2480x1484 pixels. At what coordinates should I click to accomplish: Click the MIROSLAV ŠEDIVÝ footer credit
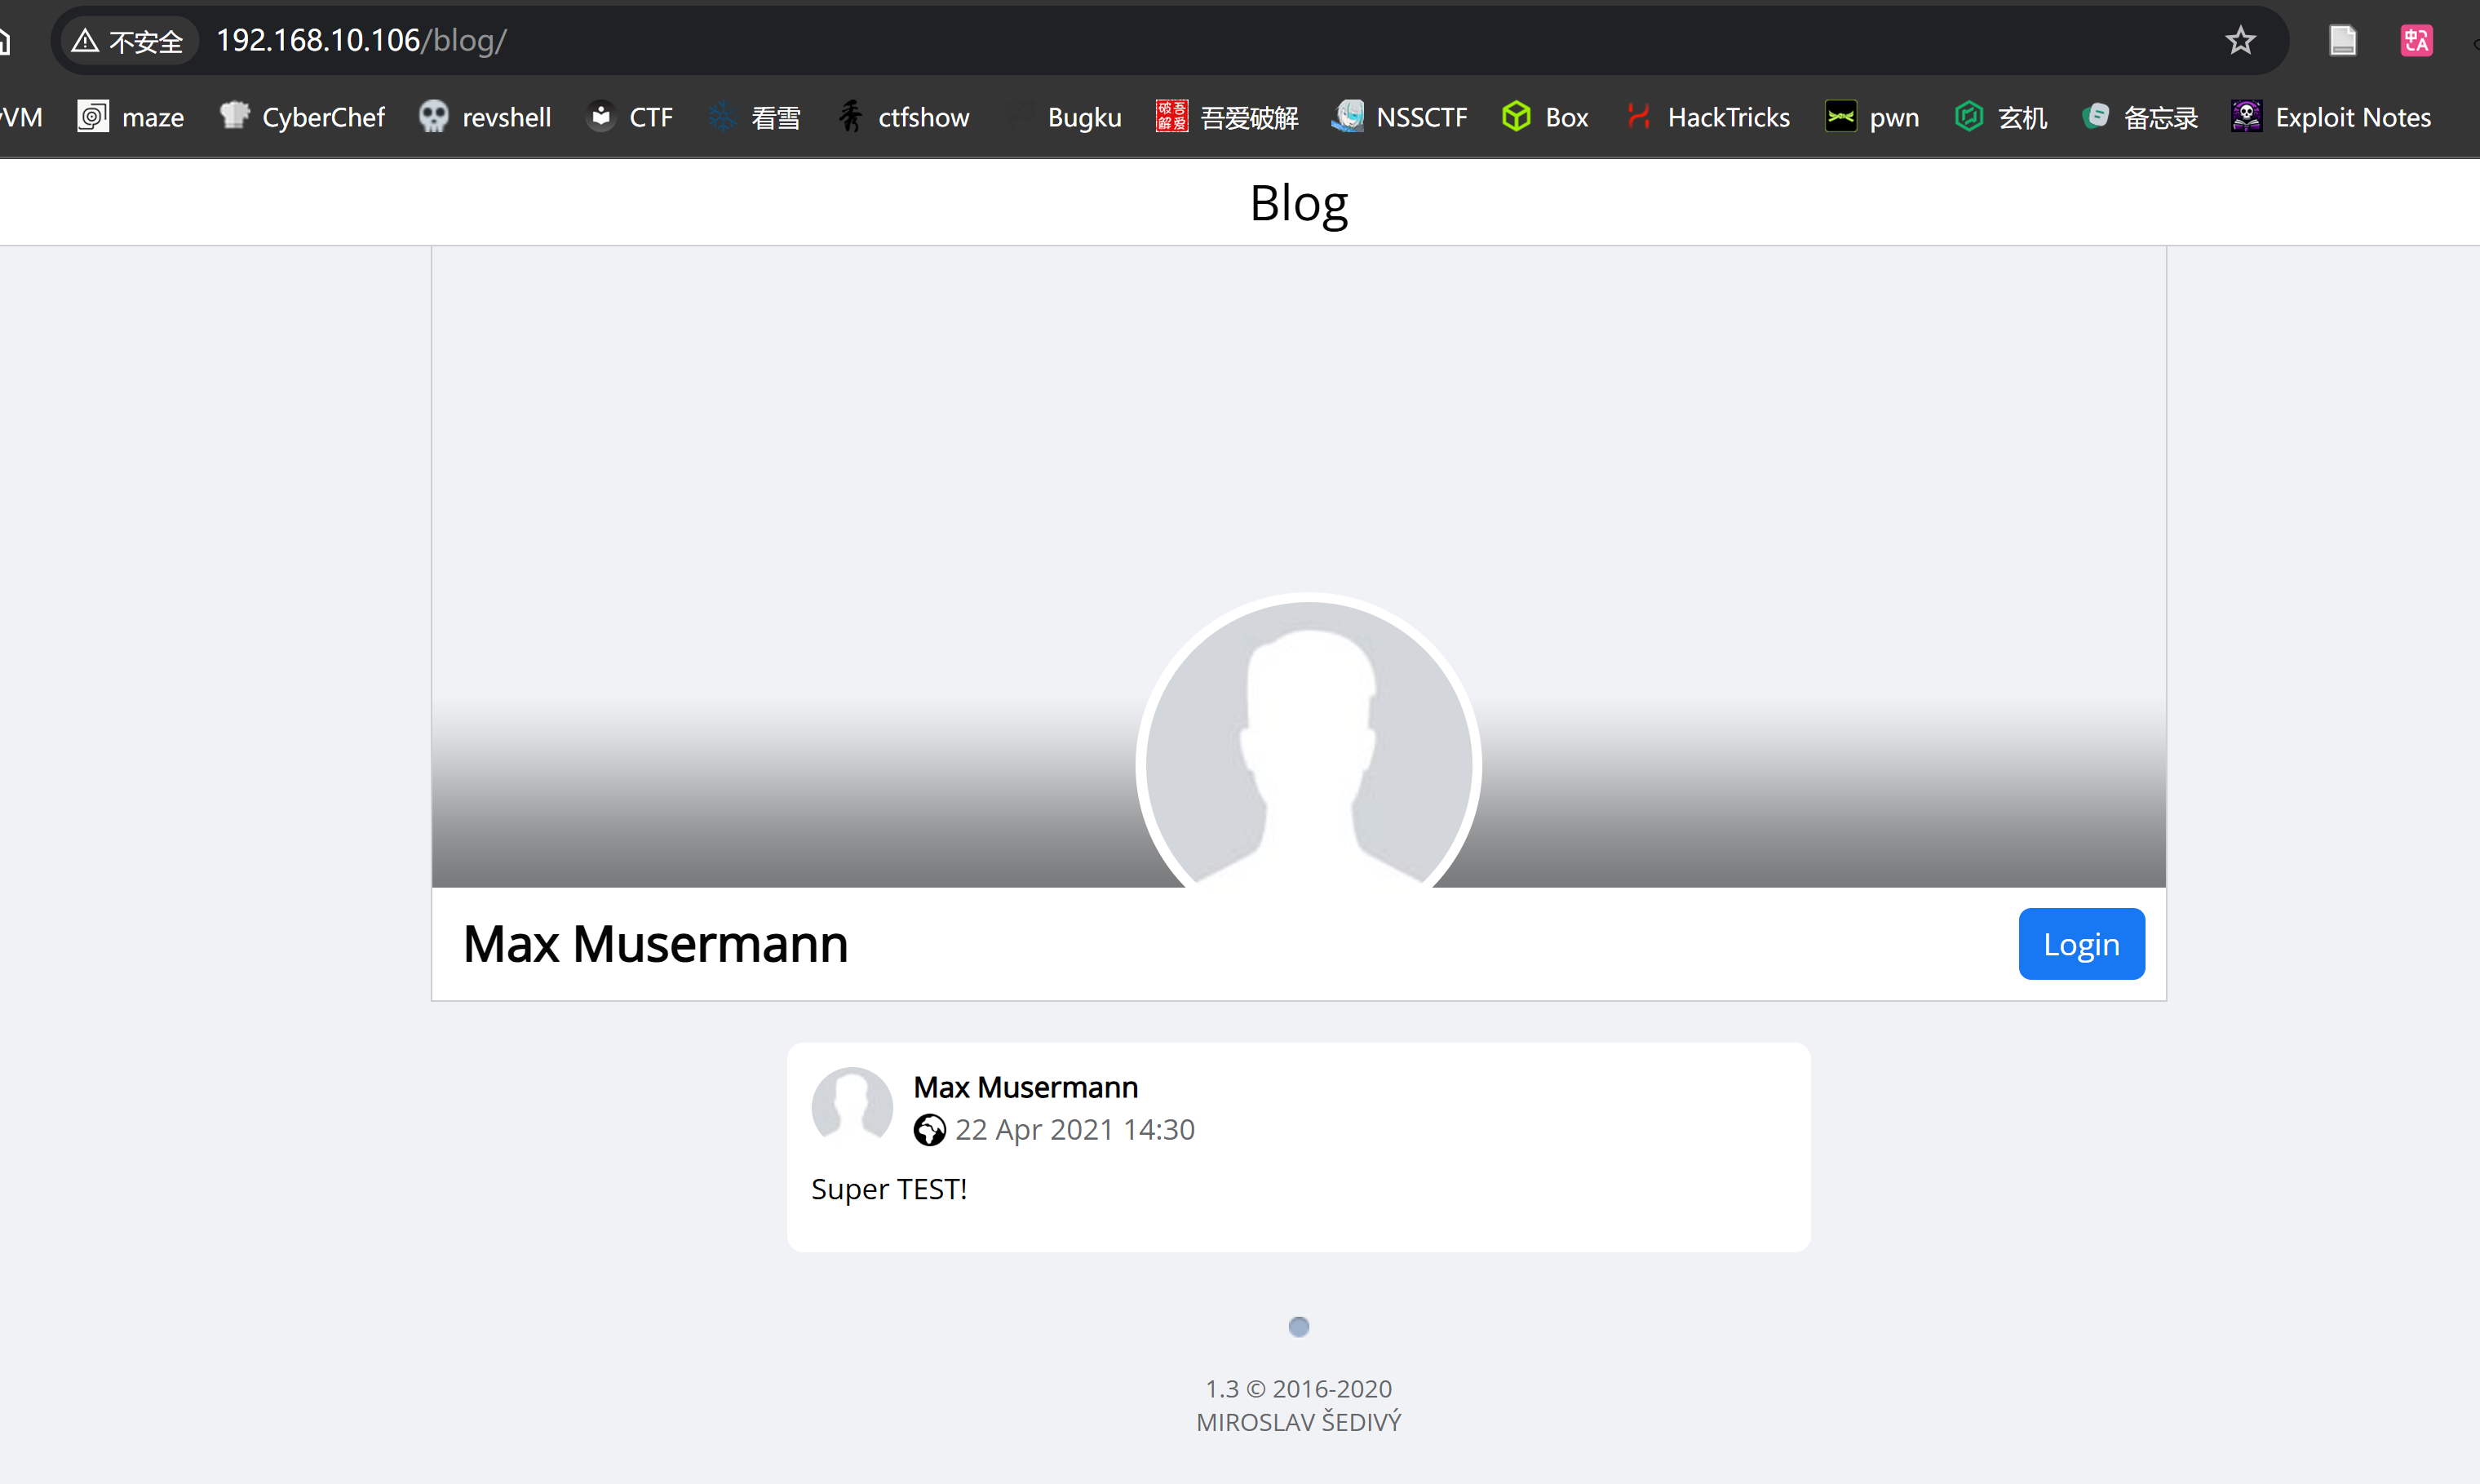(x=1298, y=1422)
